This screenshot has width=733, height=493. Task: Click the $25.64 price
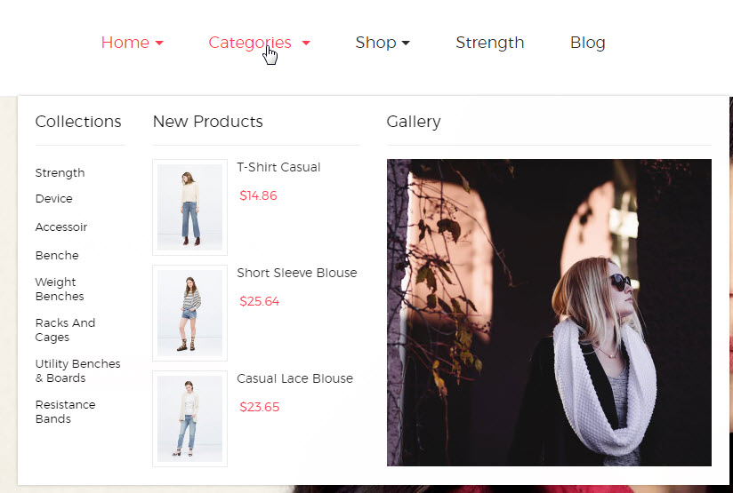click(260, 301)
